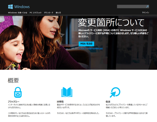Click the '概要' heading

click(13, 80)
